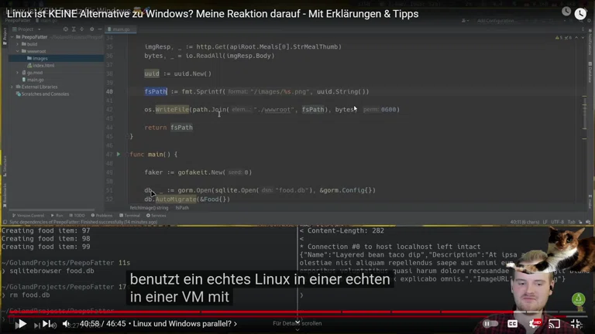The height and width of the screenshot is (334, 595).
Task: Open the video quality settings gear
Action: coord(533,323)
